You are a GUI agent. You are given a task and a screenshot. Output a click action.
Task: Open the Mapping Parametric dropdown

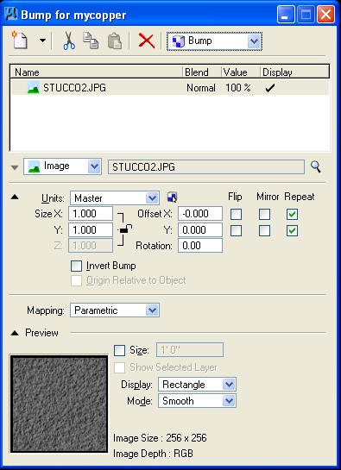point(115,310)
